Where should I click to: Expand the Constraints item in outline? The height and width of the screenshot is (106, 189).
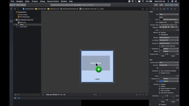pos(17,27)
